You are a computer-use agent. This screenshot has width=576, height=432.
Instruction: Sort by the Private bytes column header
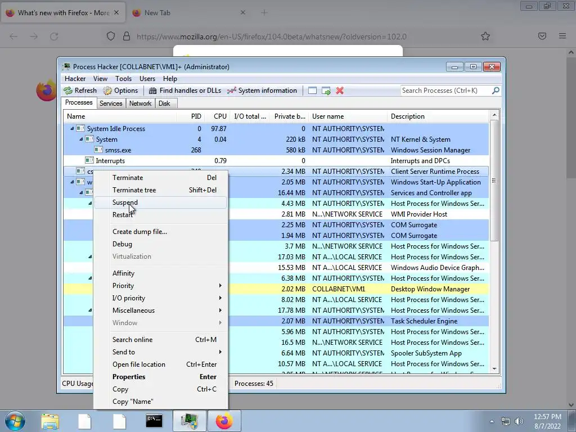click(x=289, y=116)
